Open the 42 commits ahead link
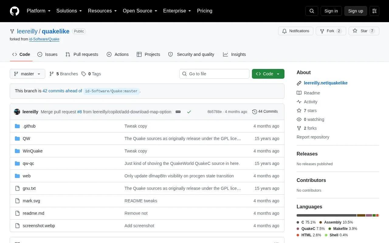Screen dimensions: 389x243 (62, 91)
